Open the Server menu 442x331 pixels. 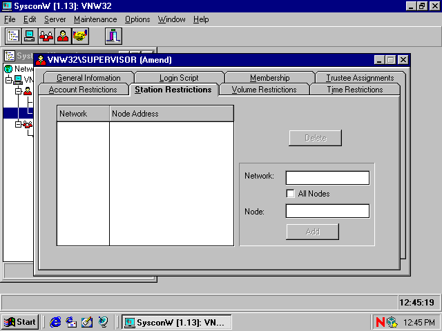tap(55, 19)
